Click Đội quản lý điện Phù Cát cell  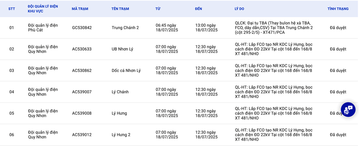point(43,28)
